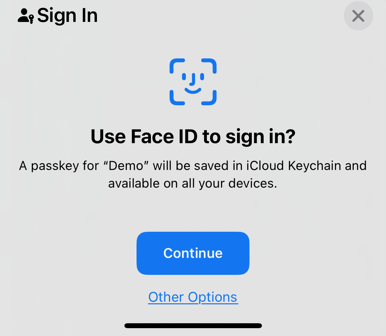This screenshot has height=336, width=386.
Task: Click the Sign In title text
Action: pos(67,16)
